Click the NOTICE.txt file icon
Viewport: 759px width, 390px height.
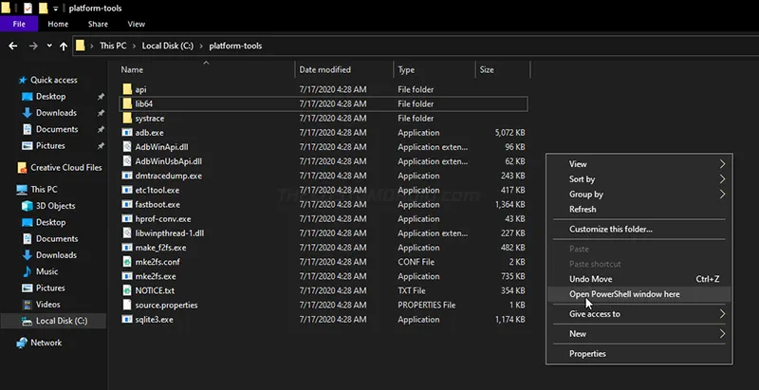pos(127,290)
